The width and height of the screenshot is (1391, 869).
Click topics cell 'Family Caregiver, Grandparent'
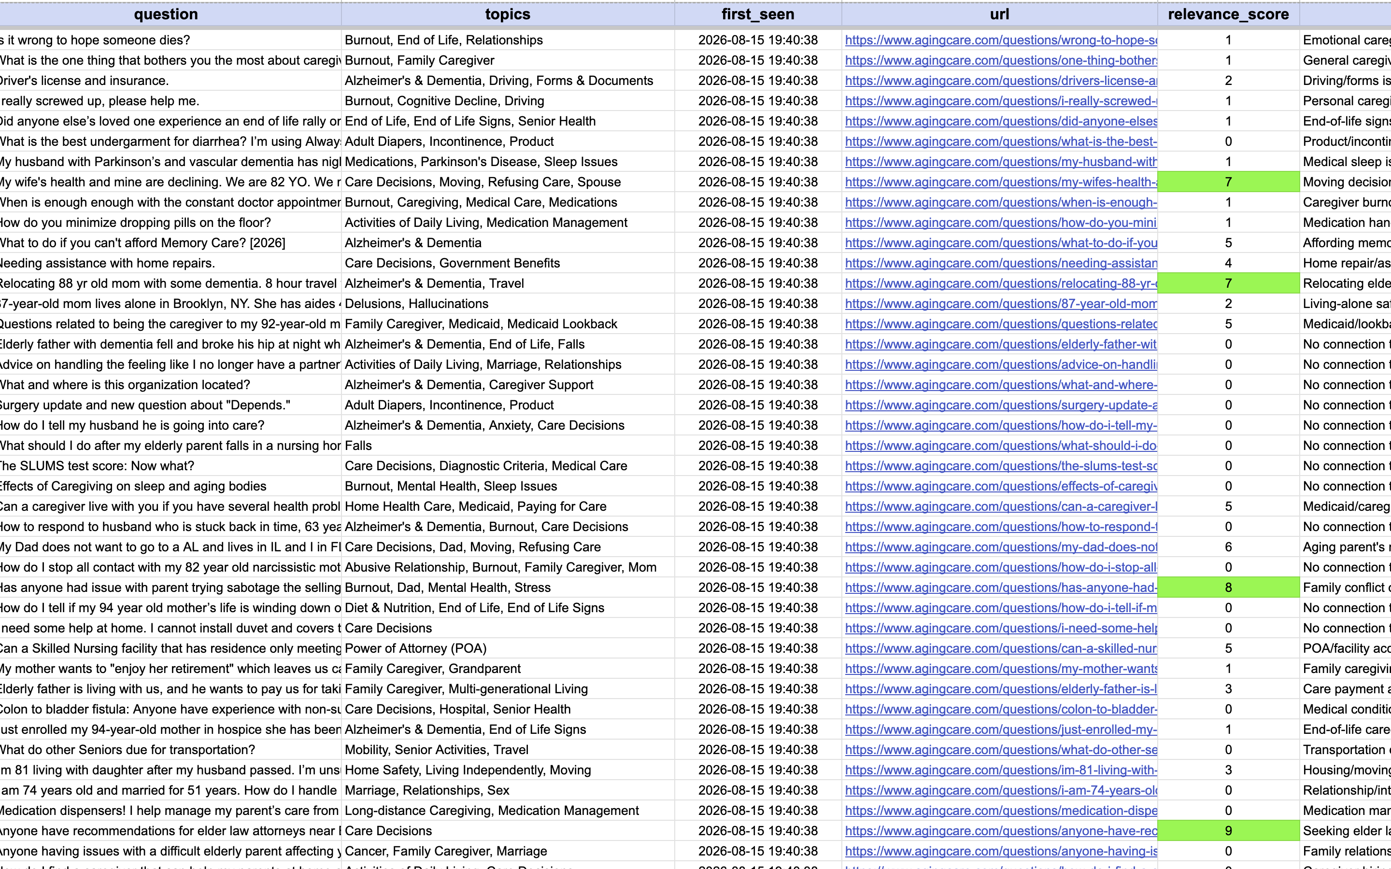(x=508, y=669)
